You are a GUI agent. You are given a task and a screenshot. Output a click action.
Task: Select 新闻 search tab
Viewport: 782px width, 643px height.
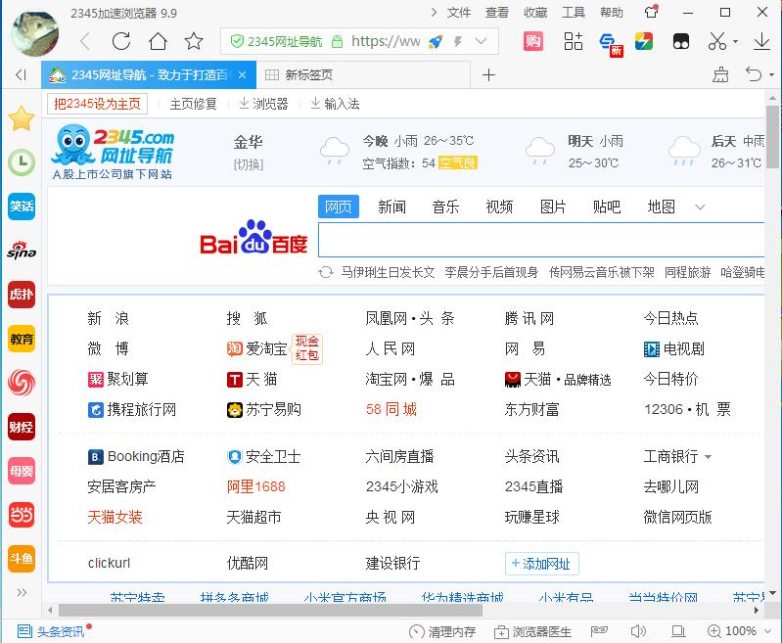click(391, 207)
